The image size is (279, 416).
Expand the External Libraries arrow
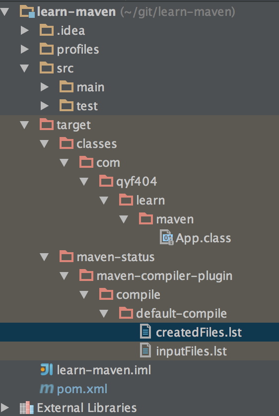pyautogui.click(x=5, y=408)
